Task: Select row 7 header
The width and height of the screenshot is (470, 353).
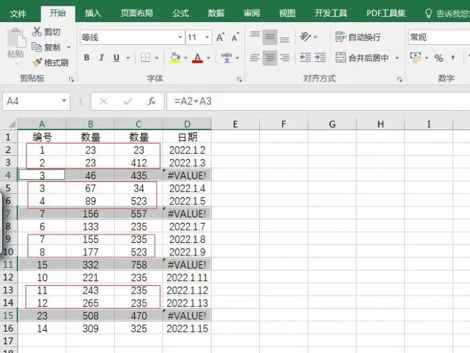Action: point(8,213)
